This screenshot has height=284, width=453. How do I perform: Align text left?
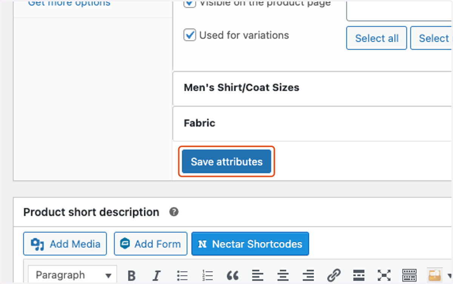pos(258,275)
